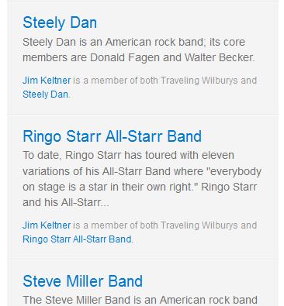Click the truncated 'and his All-Starr...' line
This screenshot has width=284, height=306.
66,202
